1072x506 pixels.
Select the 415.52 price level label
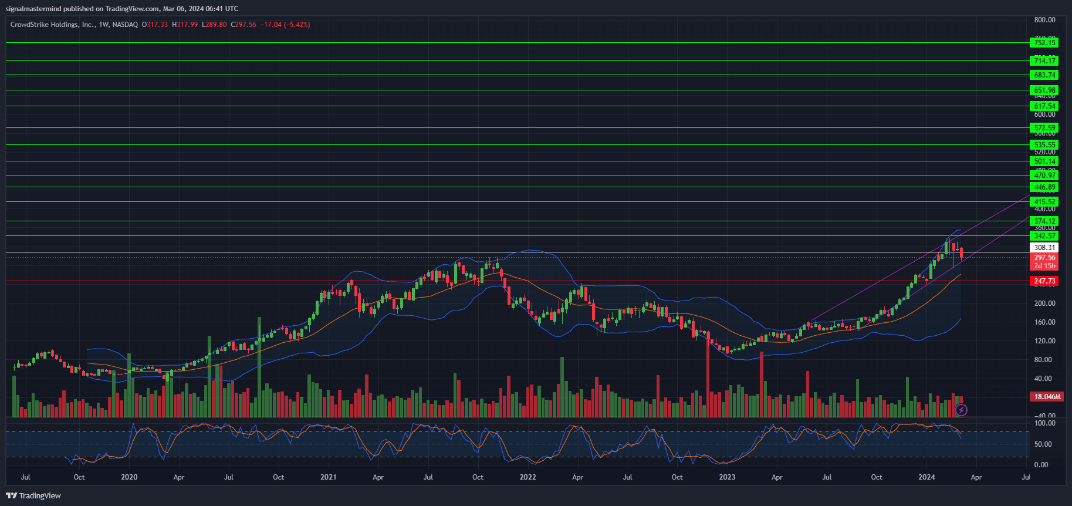[x=1044, y=202]
